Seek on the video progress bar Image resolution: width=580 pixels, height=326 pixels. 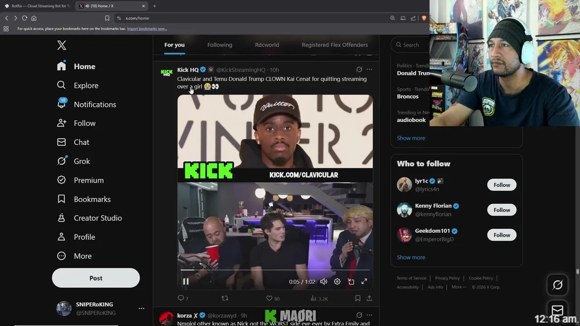click(275, 270)
